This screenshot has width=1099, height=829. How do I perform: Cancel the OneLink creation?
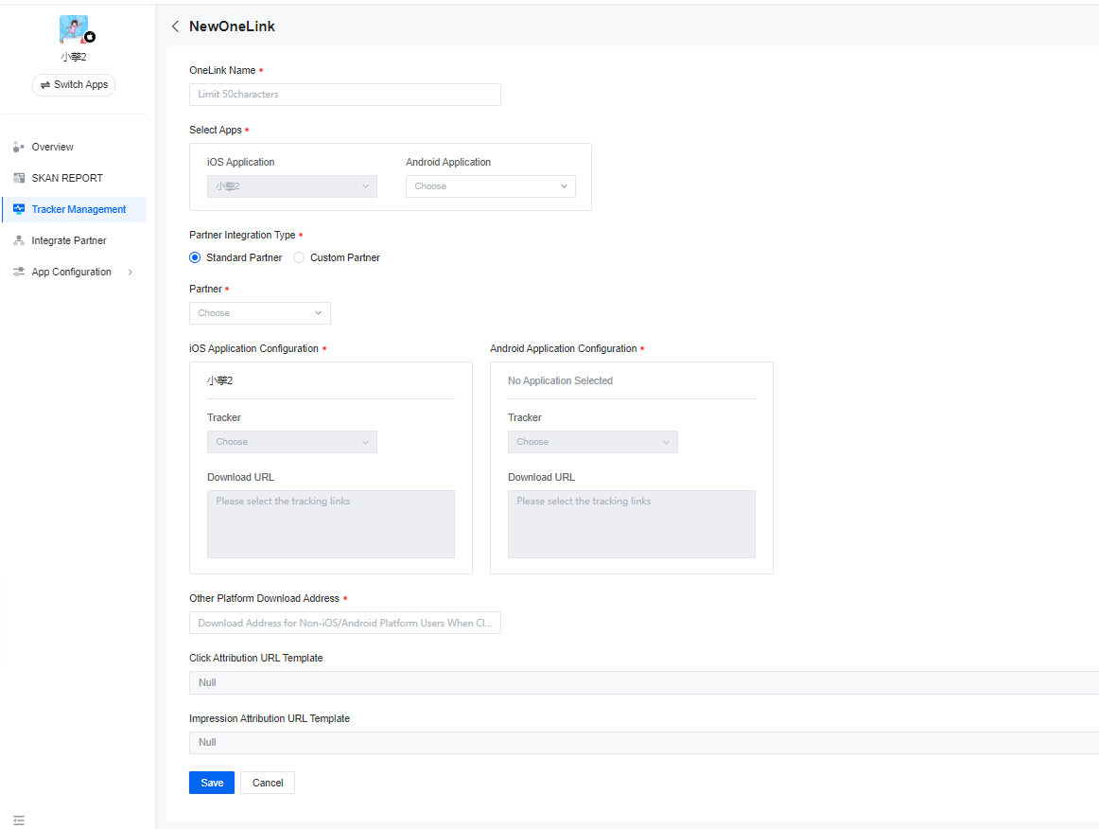(267, 783)
